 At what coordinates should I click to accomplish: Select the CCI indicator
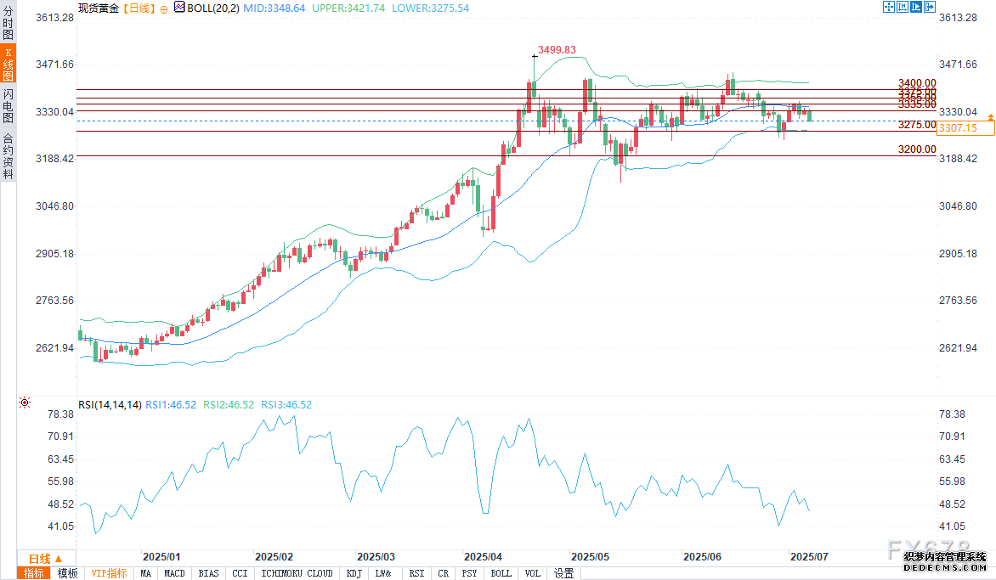tap(241, 573)
